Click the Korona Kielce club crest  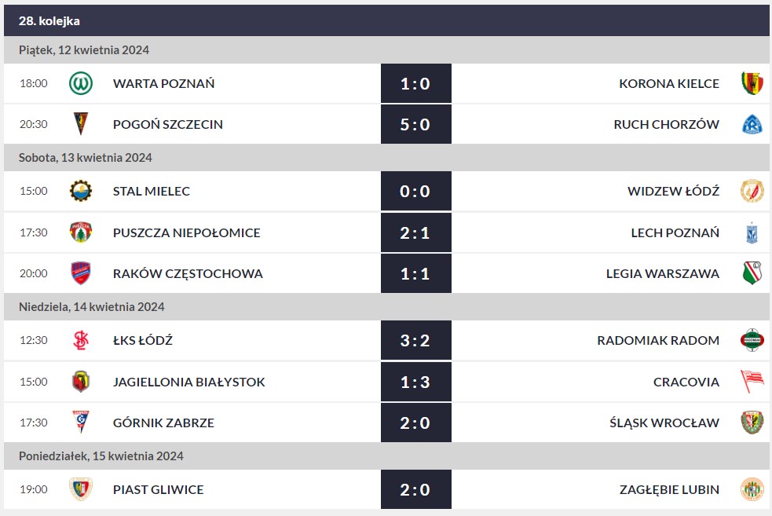[x=752, y=83]
